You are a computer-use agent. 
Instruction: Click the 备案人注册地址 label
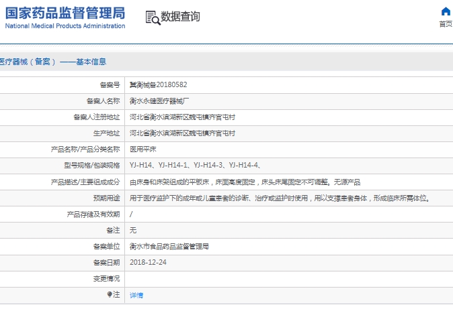(97, 117)
